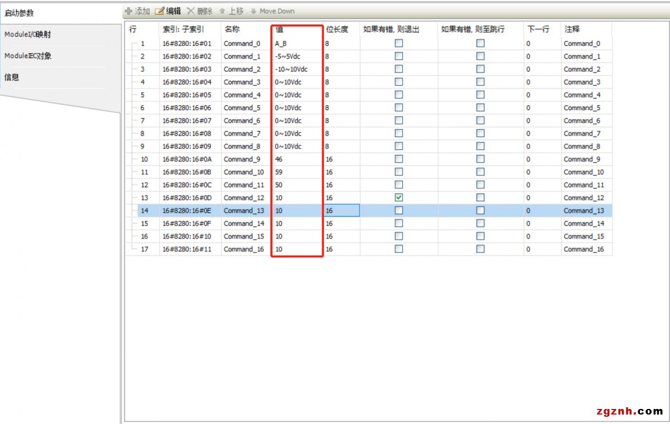This screenshot has height=424, width=670.
Task: Open the -10~10Vdc value for Command_2
Action: tap(296, 69)
